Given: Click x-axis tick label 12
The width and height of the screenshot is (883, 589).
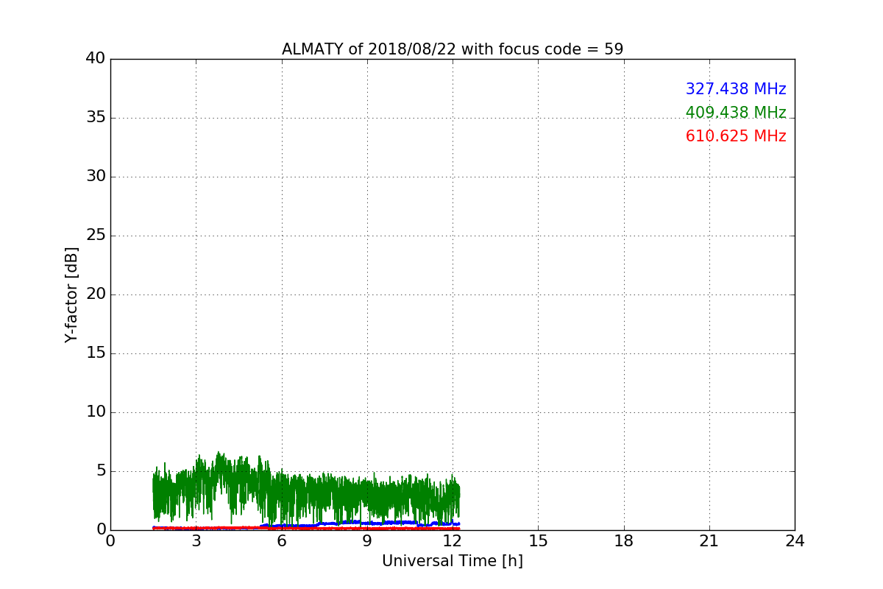Looking at the screenshot, I should point(453,541).
